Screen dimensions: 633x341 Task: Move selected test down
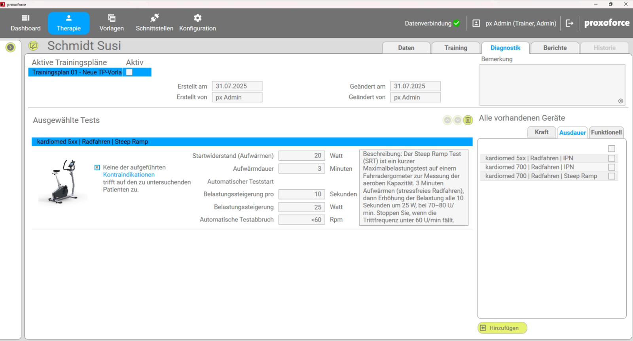point(457,120)
